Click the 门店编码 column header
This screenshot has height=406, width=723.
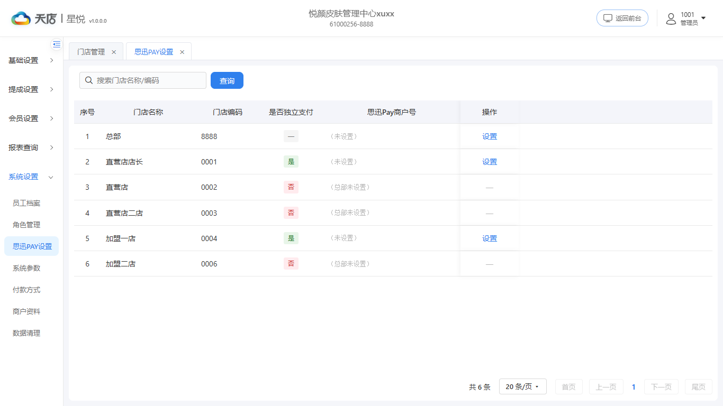point(228,112)
